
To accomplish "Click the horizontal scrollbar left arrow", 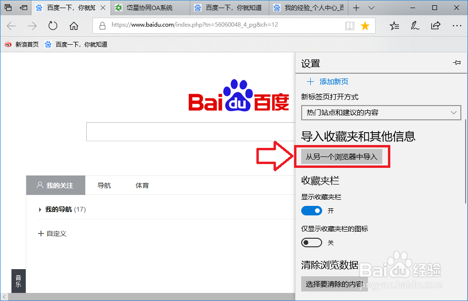I will pos(4,297).
